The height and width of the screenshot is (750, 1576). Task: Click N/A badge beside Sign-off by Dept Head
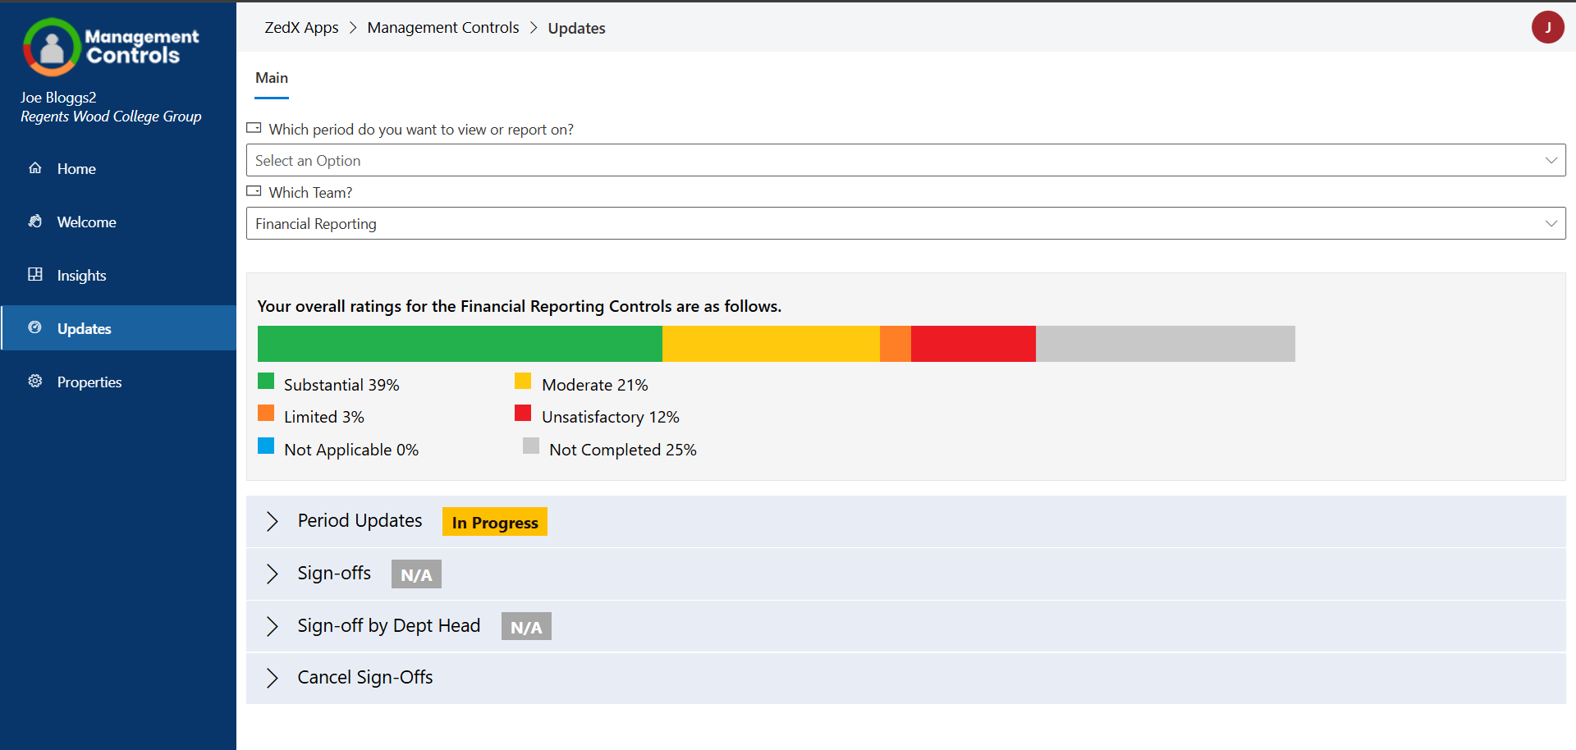tap(526, 627)
